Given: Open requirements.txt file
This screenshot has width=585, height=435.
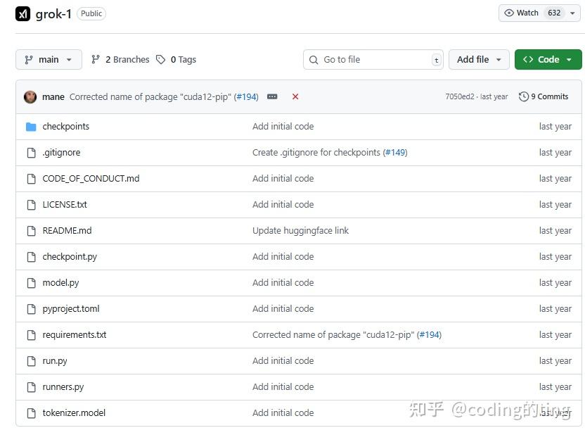Looking at the screenshot, I should pyautogui.click(x=75, y=335).
